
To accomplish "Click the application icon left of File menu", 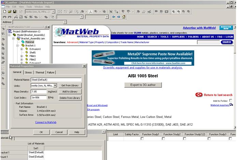I will pyautogui.click(x=3, y=6).
